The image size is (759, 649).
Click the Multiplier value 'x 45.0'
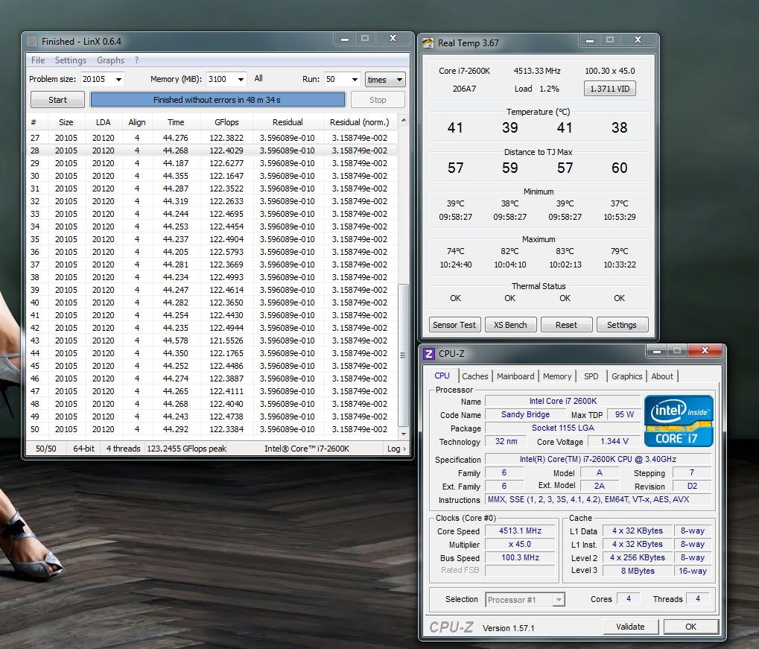click(521, 545)
